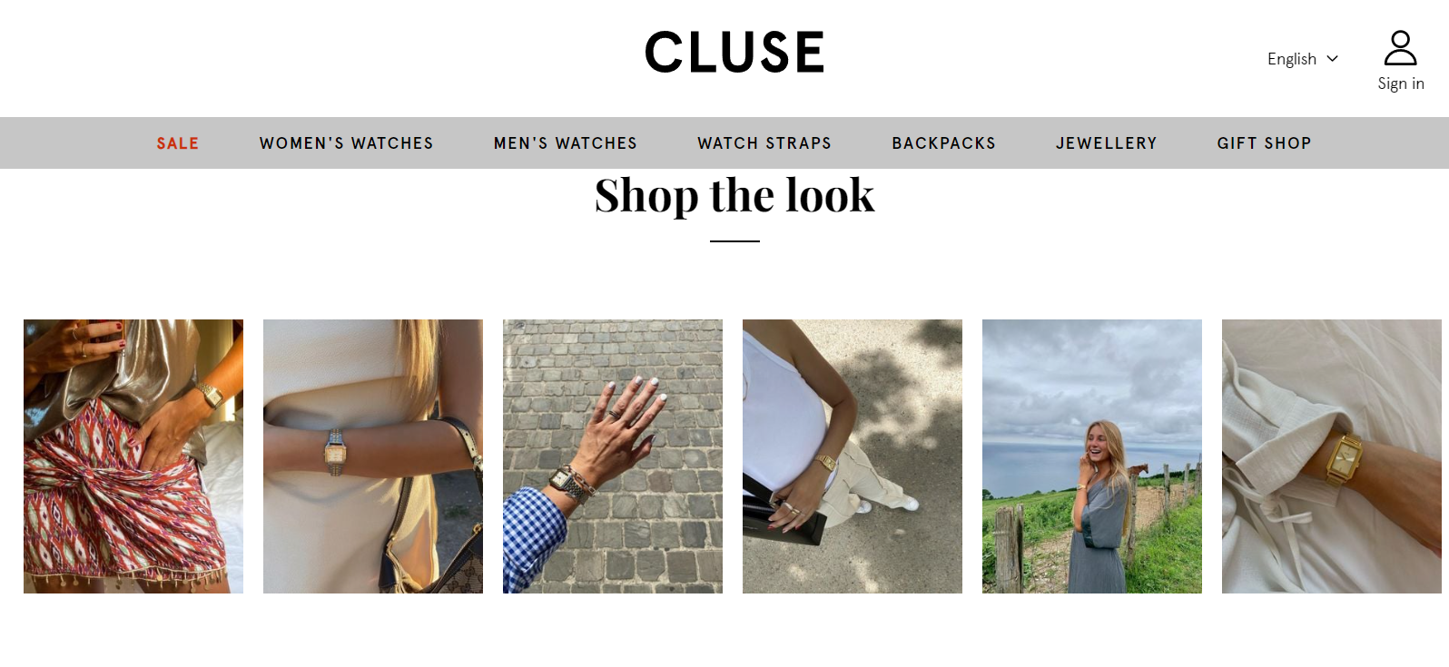This screenshot has width=1449, height=667.
Task: Open the smiling woman field photo
Action: pos(1092,456)
